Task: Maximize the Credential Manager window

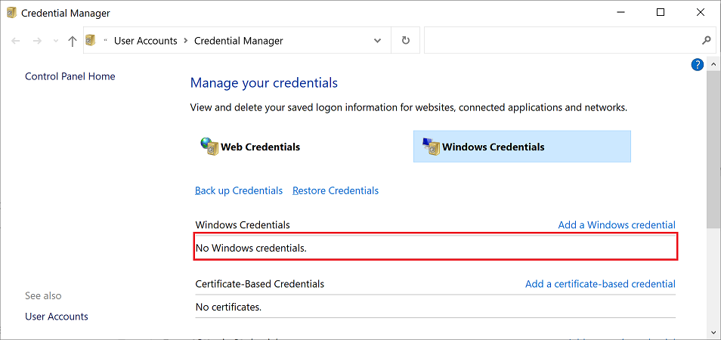Action: point(661,13)
